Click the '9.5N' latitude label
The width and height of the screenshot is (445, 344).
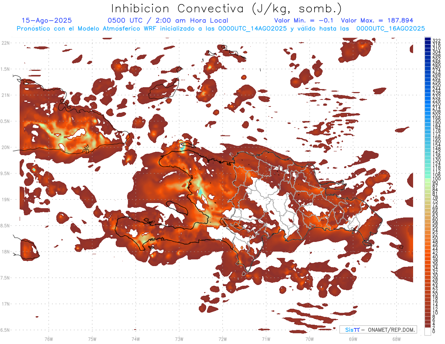[x=6, y=174]
